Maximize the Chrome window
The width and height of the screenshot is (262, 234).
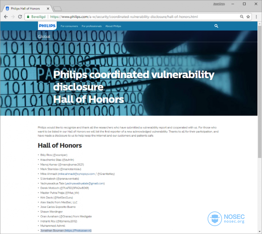pyautogui.click(x=244, y=4)
